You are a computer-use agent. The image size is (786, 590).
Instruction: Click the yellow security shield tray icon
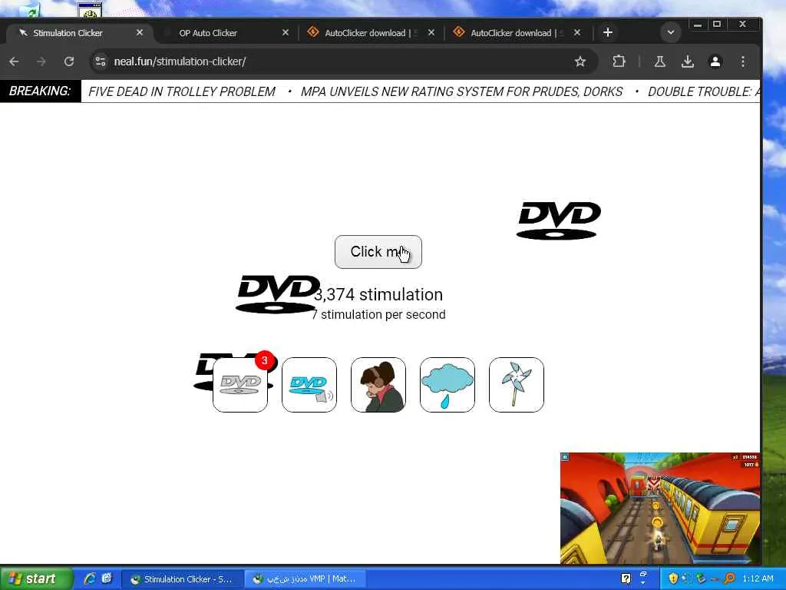click(672, 579)
